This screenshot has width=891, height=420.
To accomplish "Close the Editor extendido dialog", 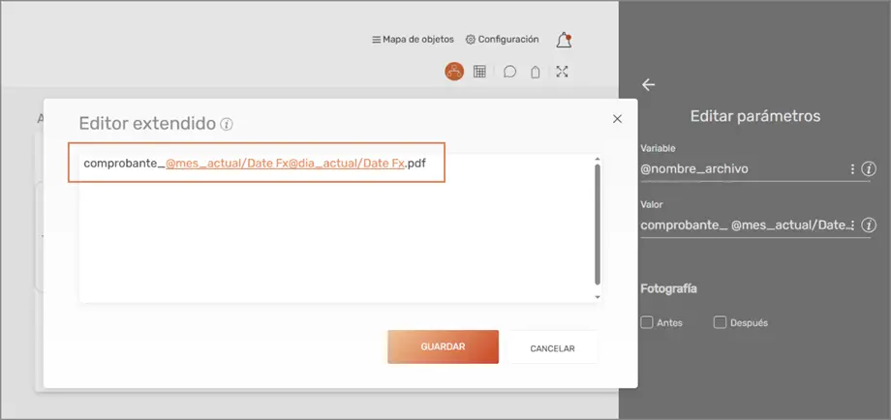I will click(617, 119).
